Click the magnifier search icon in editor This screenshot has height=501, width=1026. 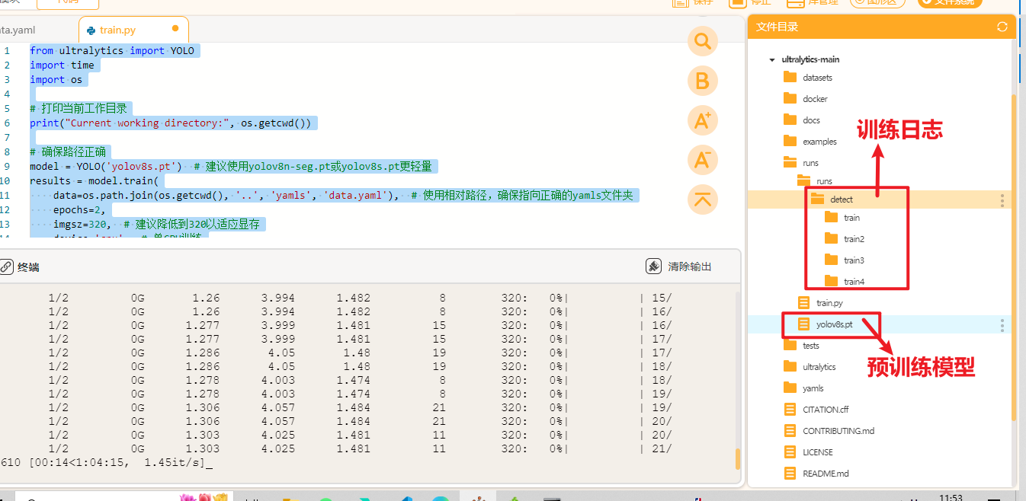(703, 41)
